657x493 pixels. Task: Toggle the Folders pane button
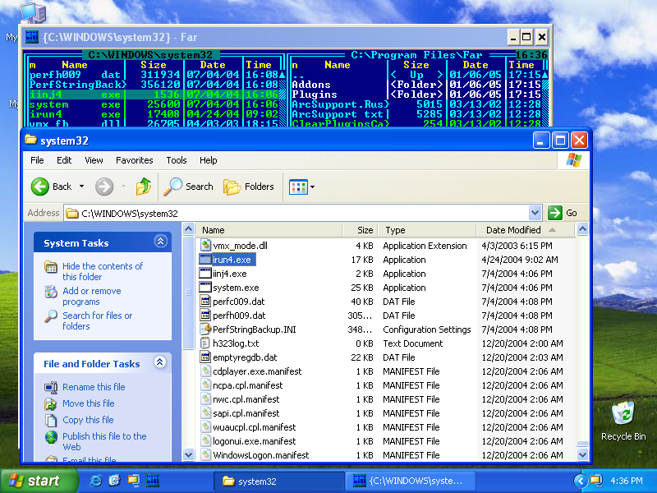point(249,187)
